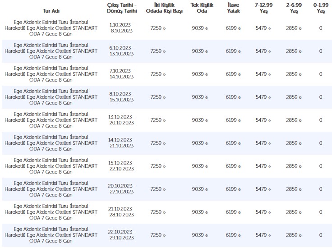
Task: Click the 7259 ₺ price for 8.10.2023 departure
Action: point(158,97)
